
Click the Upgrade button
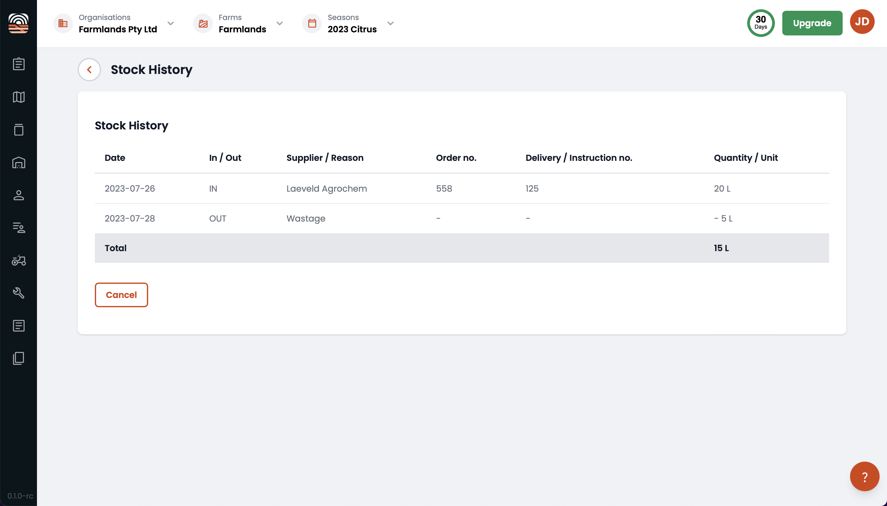tap(812, 23)
